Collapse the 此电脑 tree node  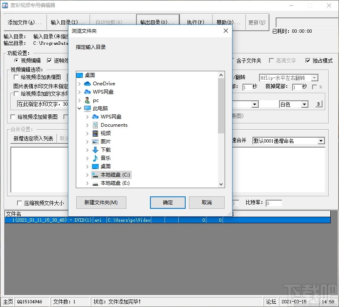point(80,108)
